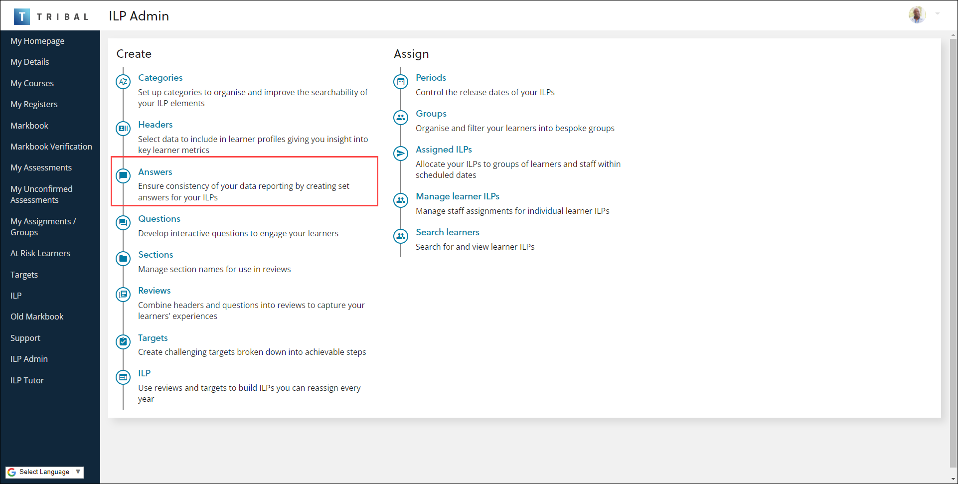Click the Categories A-Z icon
The height and width of the screenshot is (484, 958).
pos(123,82)
